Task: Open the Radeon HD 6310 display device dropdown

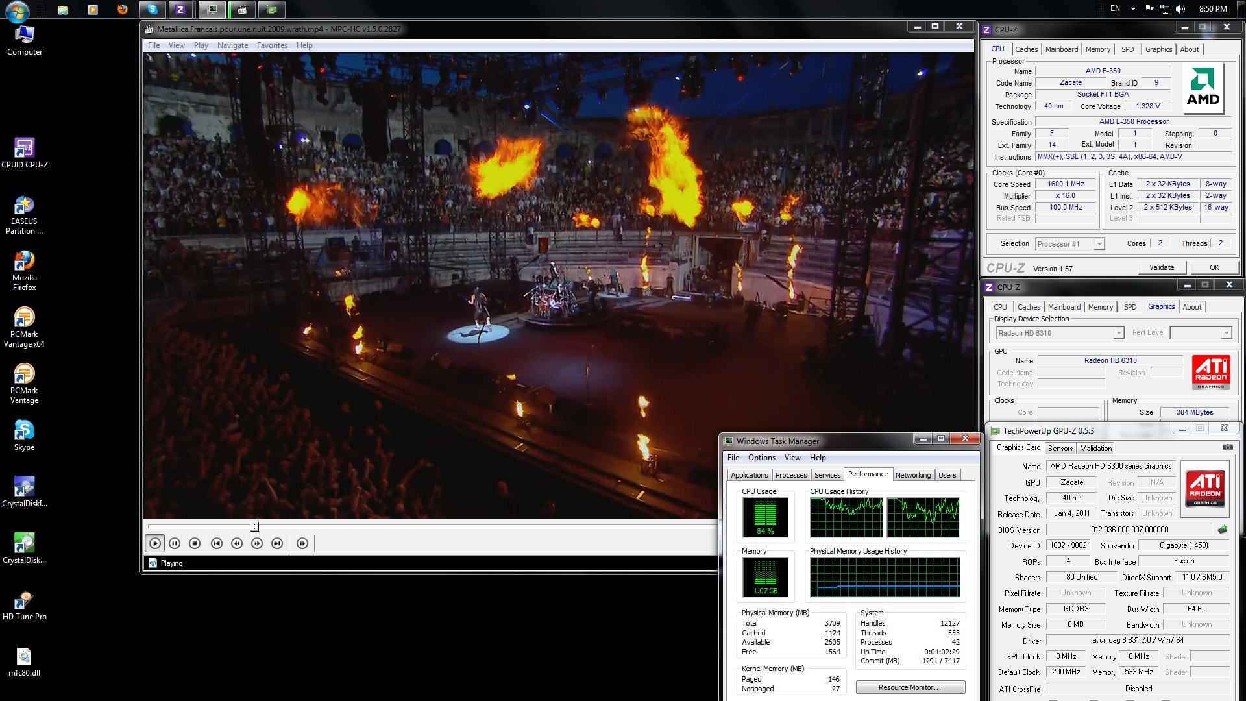Action: point(1118,333)
